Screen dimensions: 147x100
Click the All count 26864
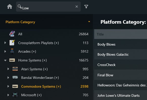[x=84, y=34]
